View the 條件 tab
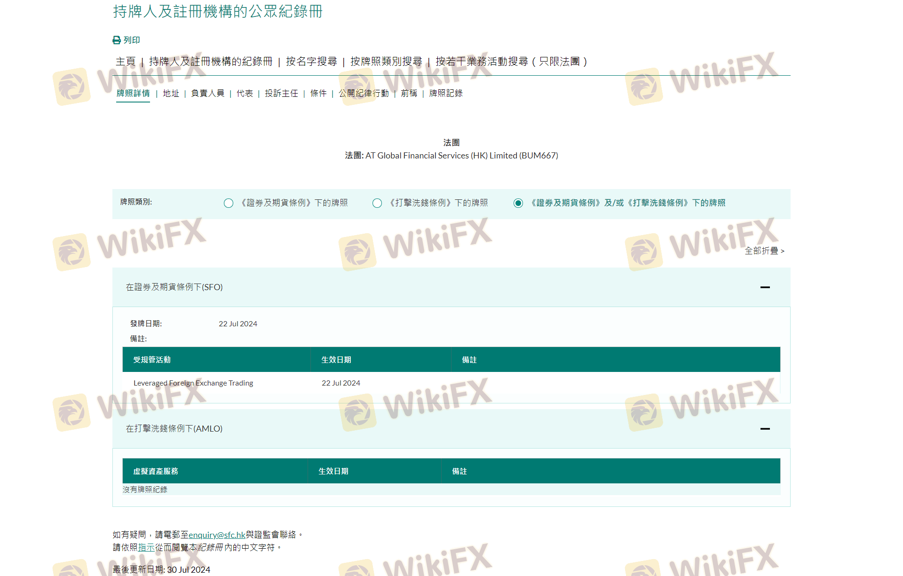This screenshot has width=903, height=576. tap(318, 94)
